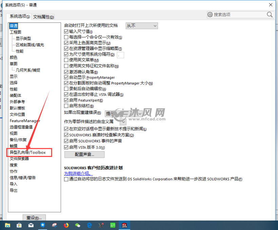
Task: Open Microsoft Edge on the taskbar
Action: pyautogui.click(x=90, y=225)
